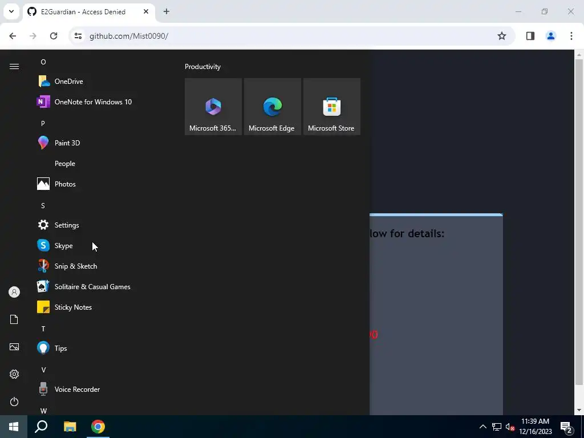The width and height of the screenshot is (584, 438).
Task: Close the E2Guardian tab
Action: [146, 11]
